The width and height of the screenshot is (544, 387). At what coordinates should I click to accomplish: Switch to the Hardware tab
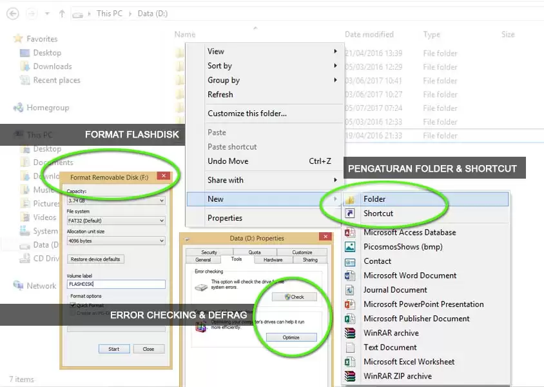(273, 260)
